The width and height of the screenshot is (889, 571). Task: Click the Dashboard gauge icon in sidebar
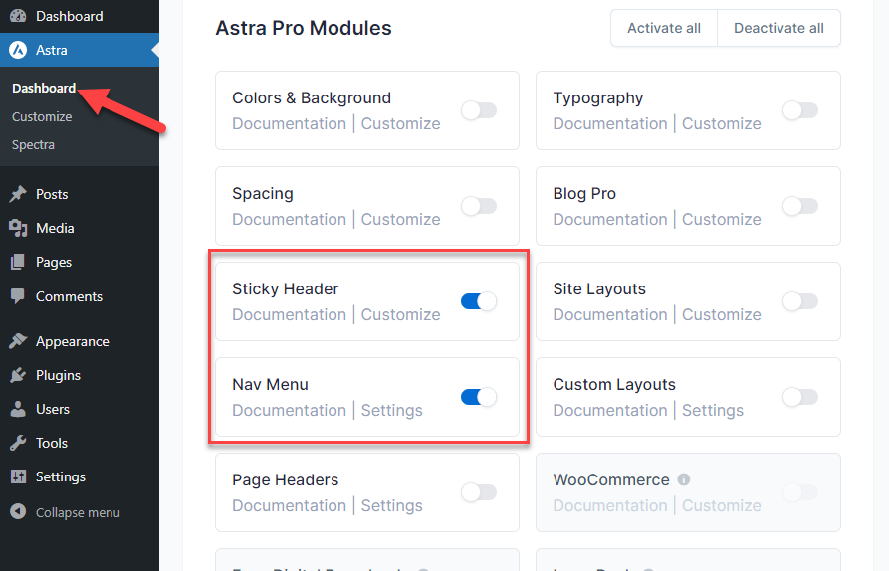pos(18,16)
